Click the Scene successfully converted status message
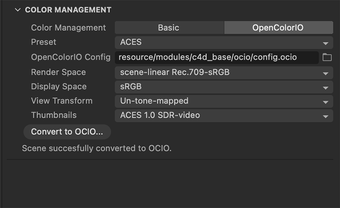This screenshot has width=340, height=208. click(97, 149)
